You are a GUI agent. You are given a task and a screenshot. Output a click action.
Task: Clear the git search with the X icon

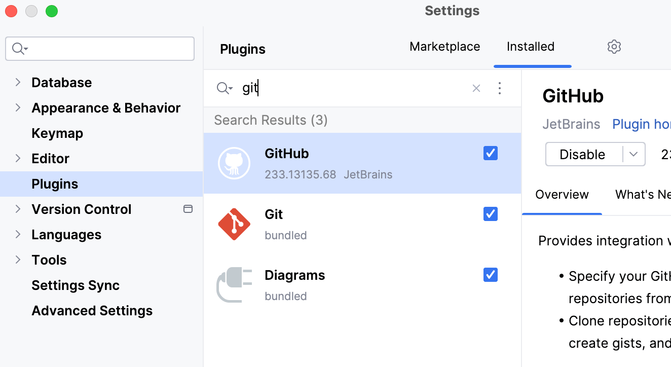476,88
